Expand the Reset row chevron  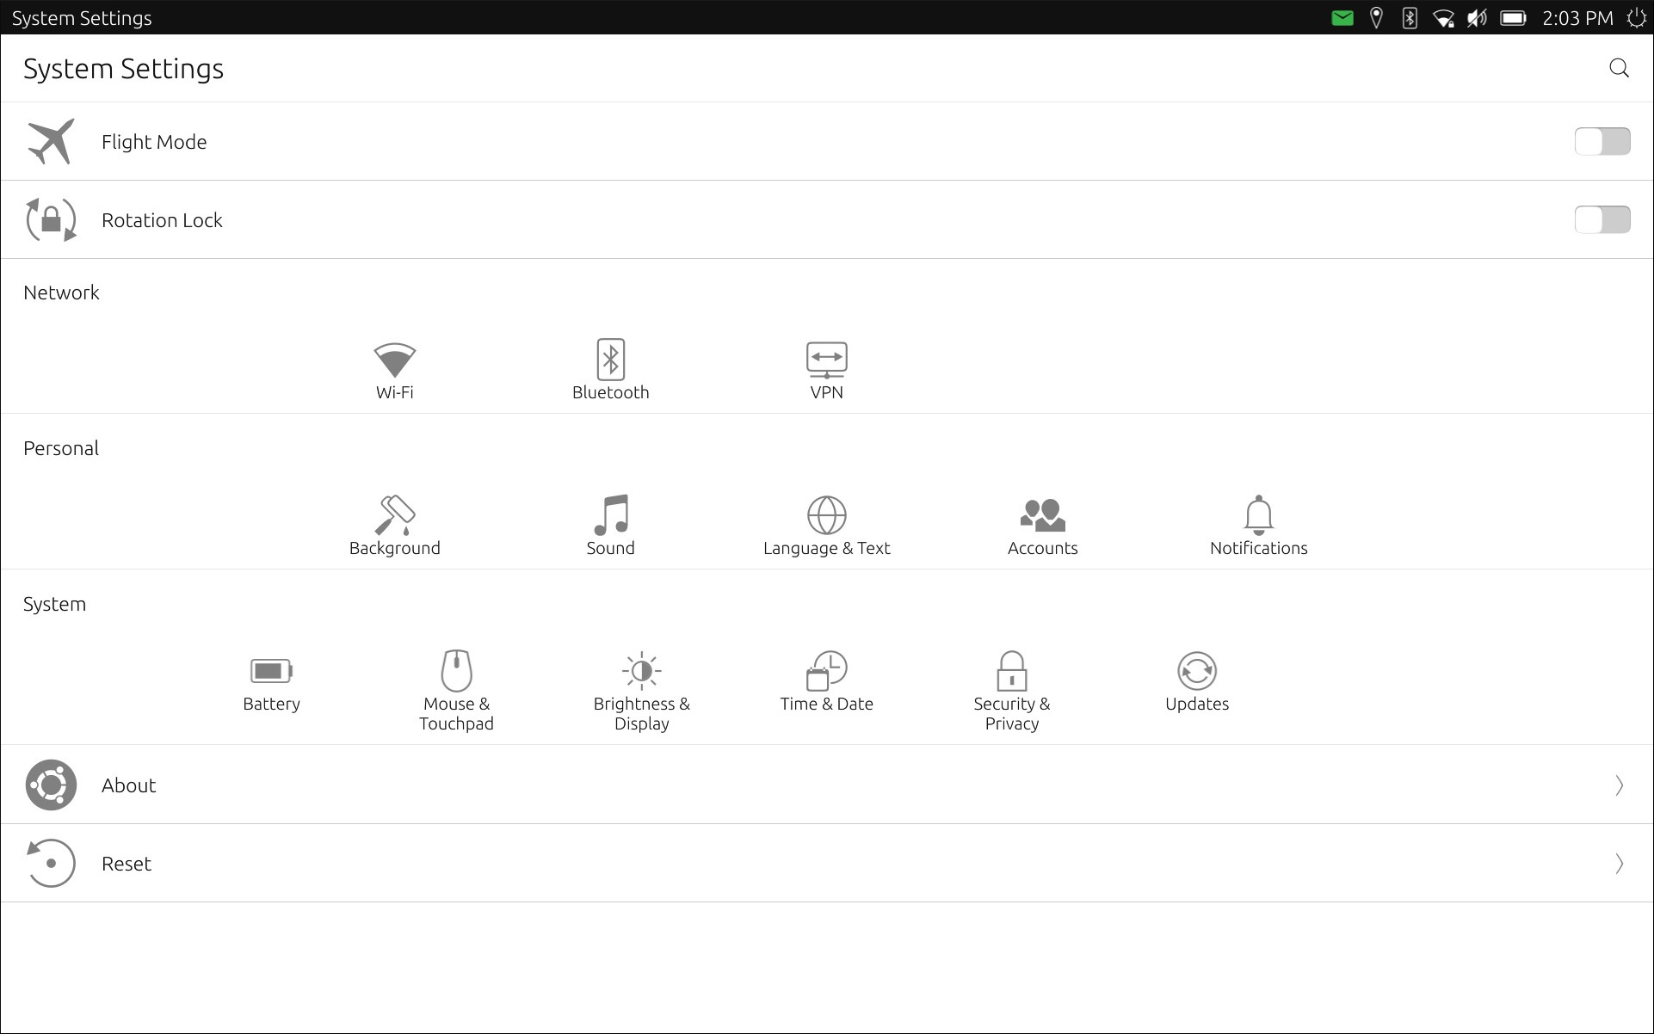click(1620, 864)
